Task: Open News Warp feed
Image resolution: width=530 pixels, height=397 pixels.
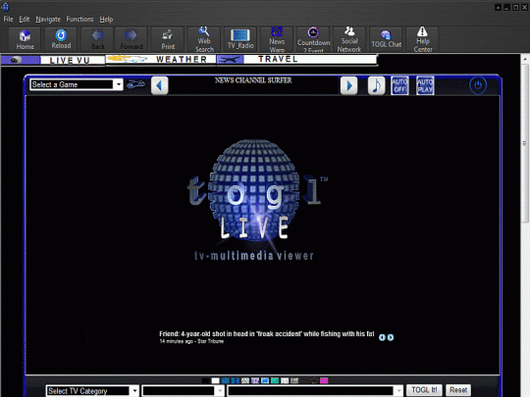Action: (x=277, y=39)
